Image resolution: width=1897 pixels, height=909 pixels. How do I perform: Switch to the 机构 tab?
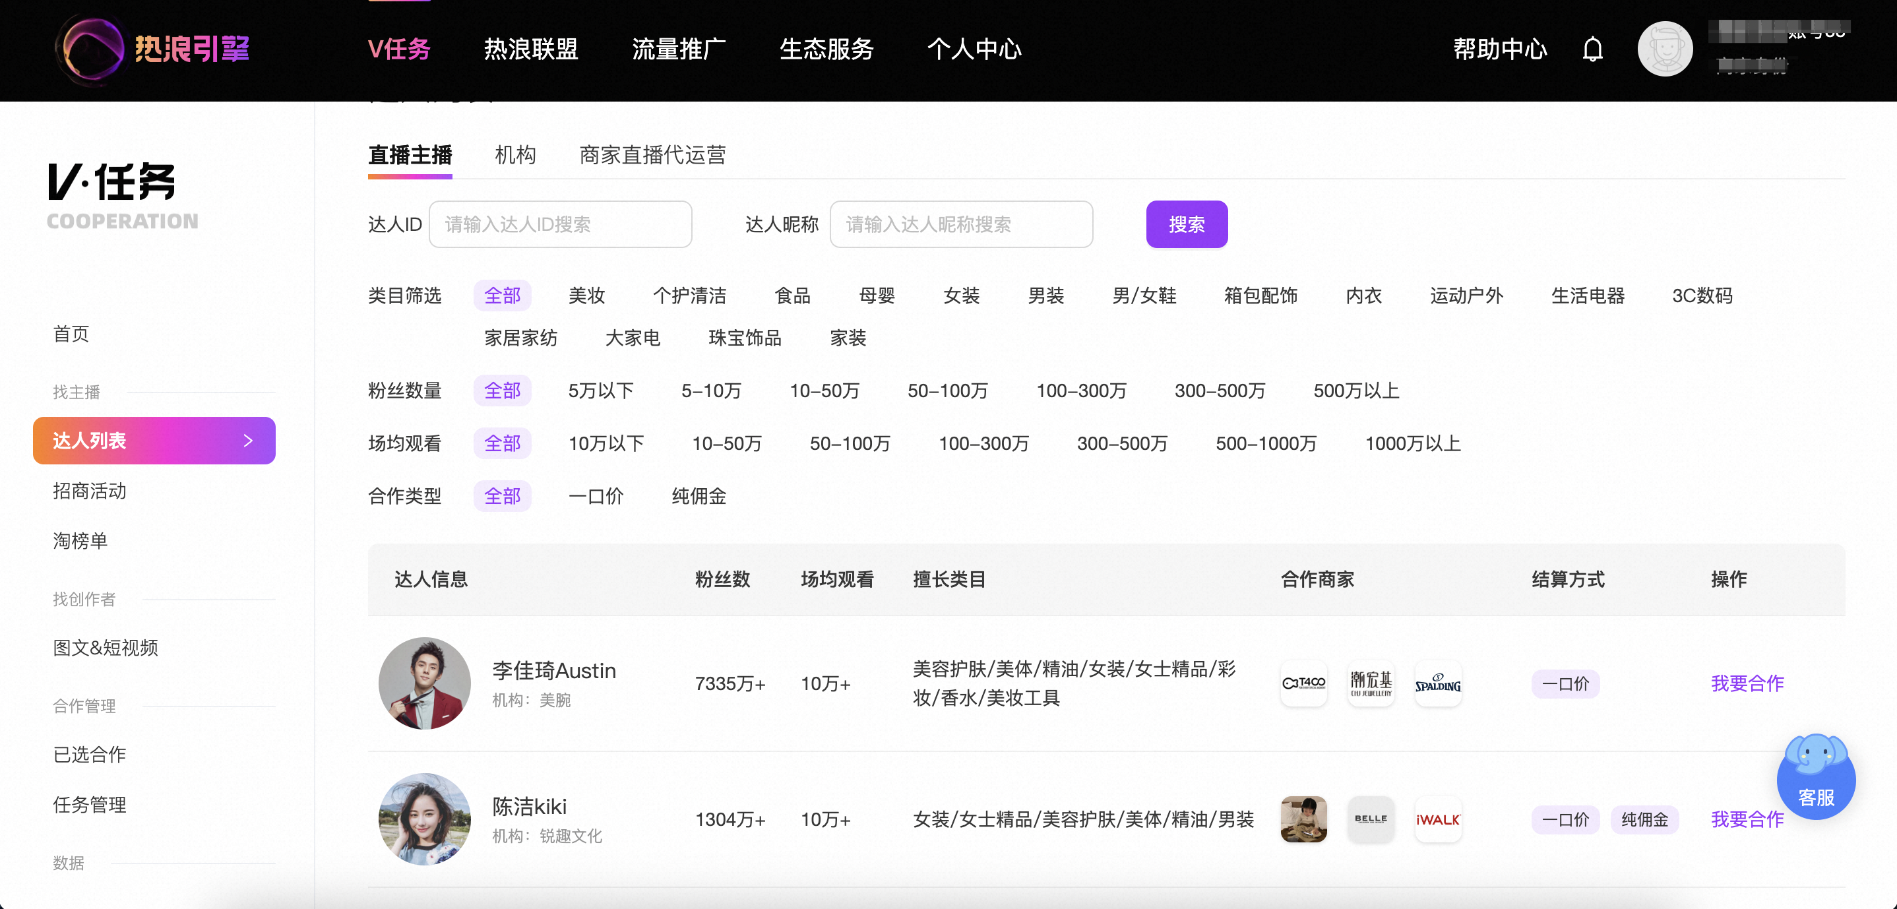click(x=514, y=156)
